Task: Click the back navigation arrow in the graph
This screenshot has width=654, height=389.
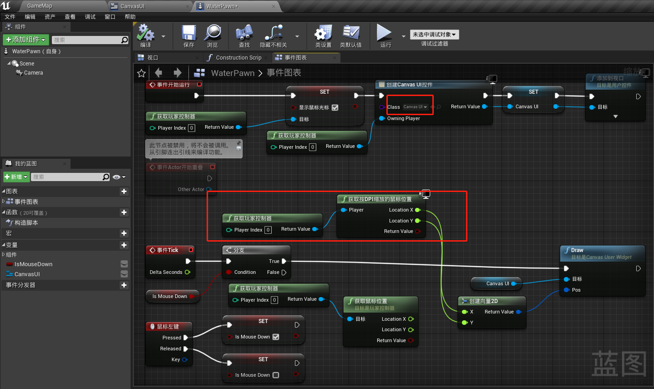Action: (158, 73)
